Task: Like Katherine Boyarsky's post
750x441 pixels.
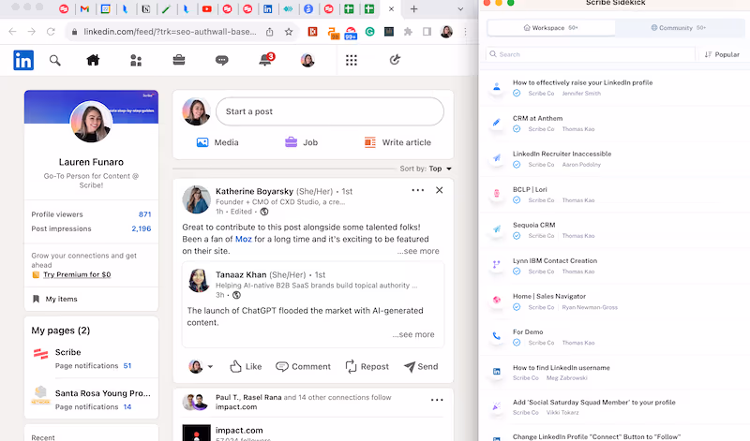Action: [x=246, y=366]
